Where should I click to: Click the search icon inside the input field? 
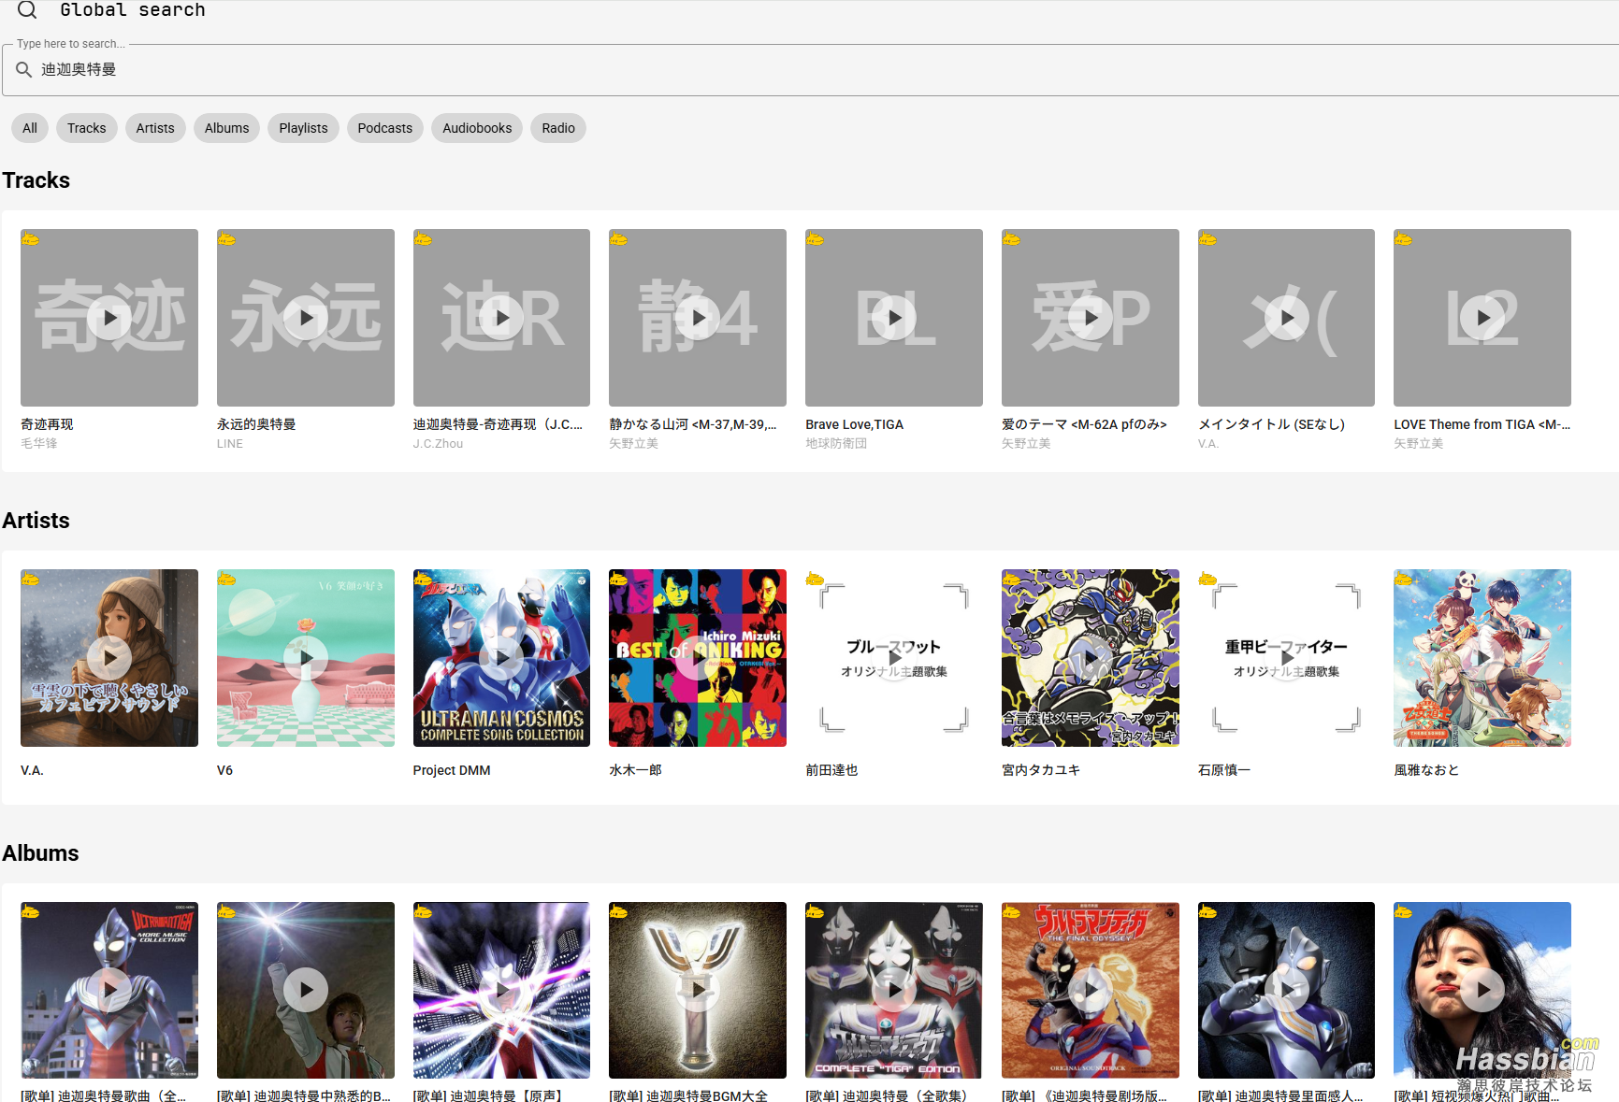tap(24, 70)
